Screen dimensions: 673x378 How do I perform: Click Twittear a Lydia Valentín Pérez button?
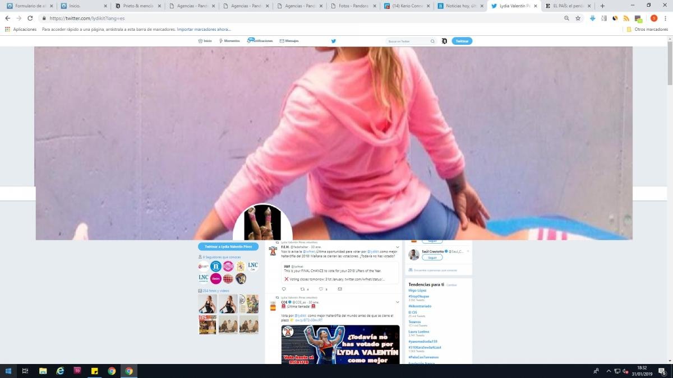228,246
